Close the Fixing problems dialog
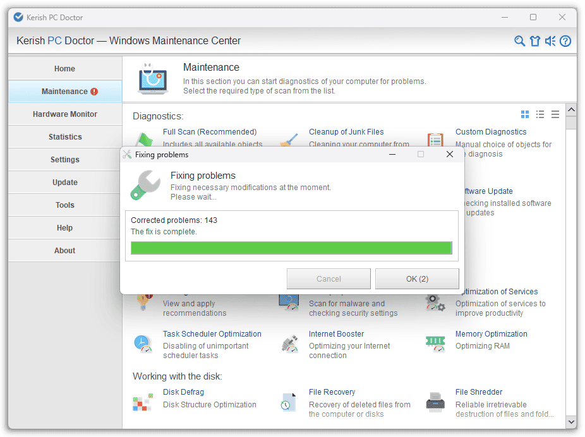This screenshot has width=585, height=437. click(x=450, y=154)
